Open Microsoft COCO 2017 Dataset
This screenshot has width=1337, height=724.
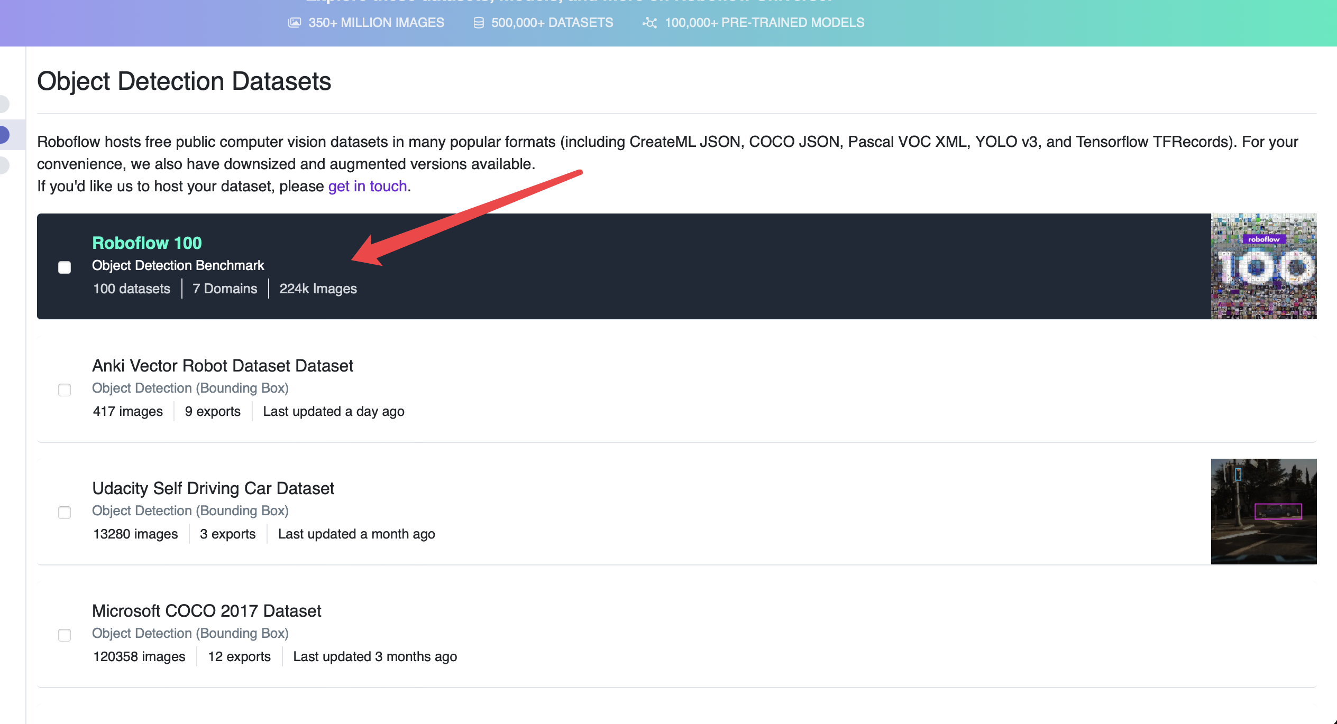[206, 611]
